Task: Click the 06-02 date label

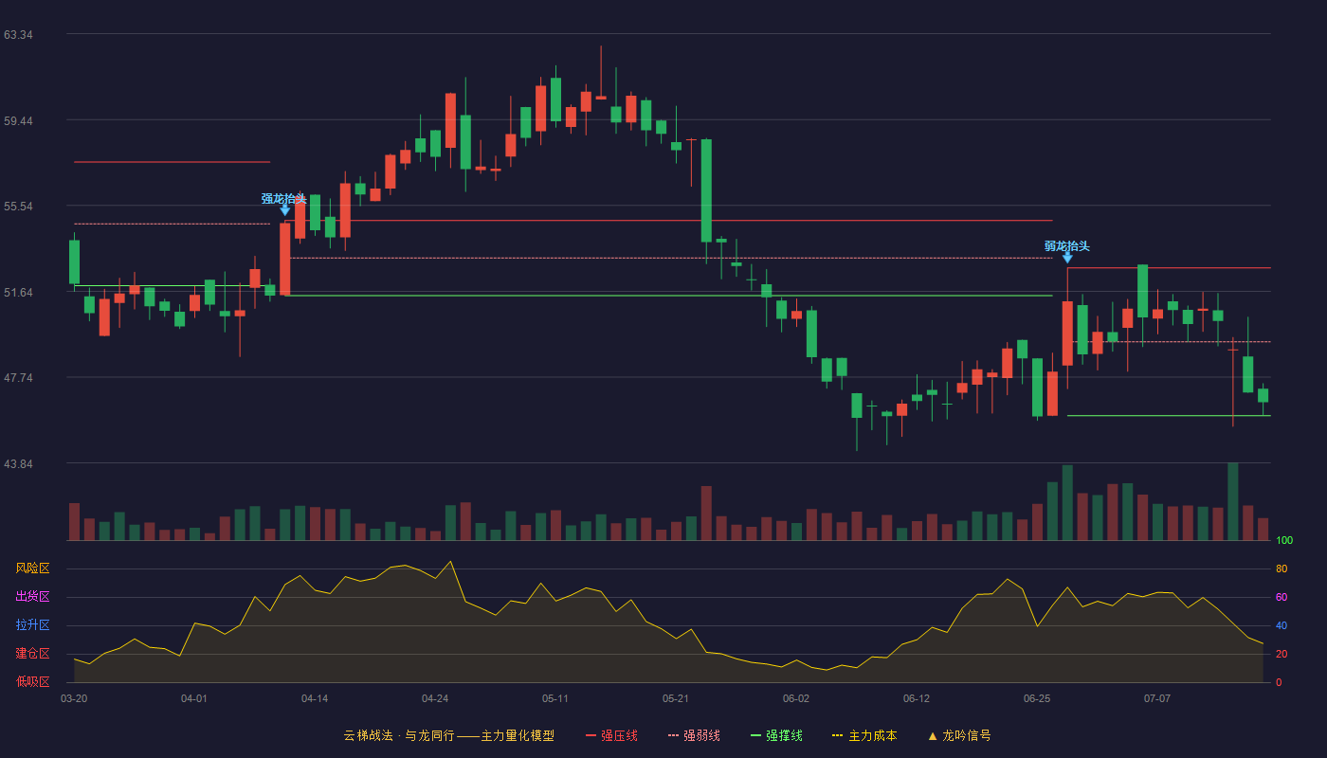Action: [796, 698]
